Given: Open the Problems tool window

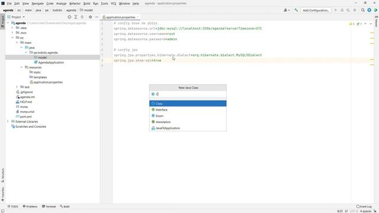Looking at the screenshot, I should tap(30, 206).
